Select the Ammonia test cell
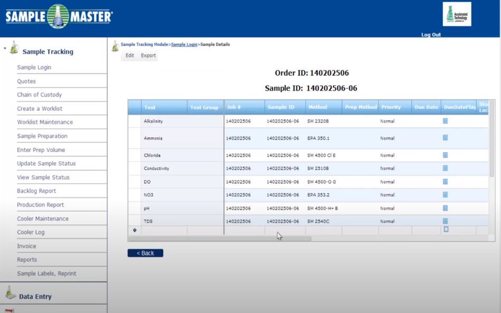Screen dimensions: 501x313 coord(164,138)
